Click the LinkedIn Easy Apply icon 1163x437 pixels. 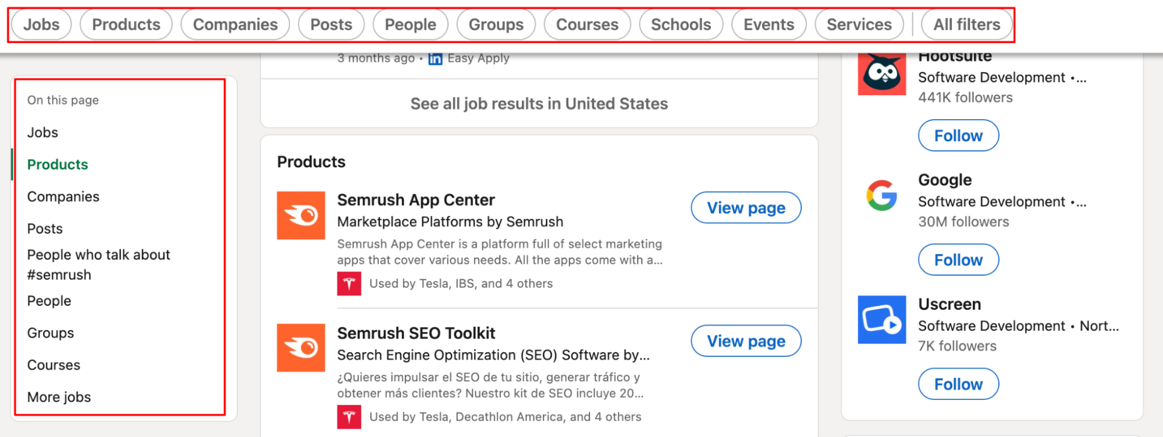pyautogui.click(x=435, y=59)
